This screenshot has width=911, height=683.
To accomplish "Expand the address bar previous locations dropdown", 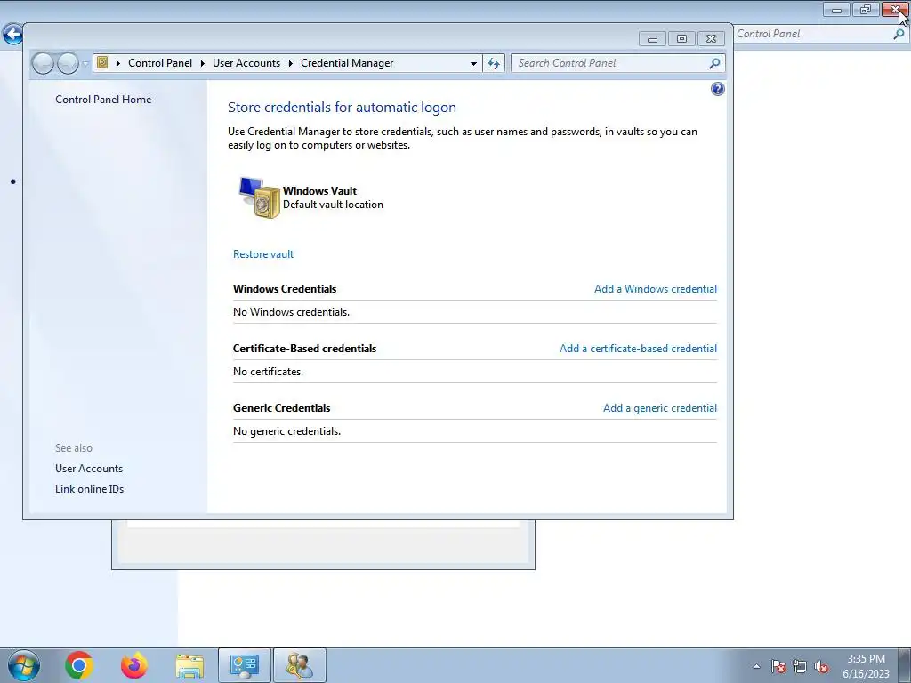I will 473,63.
